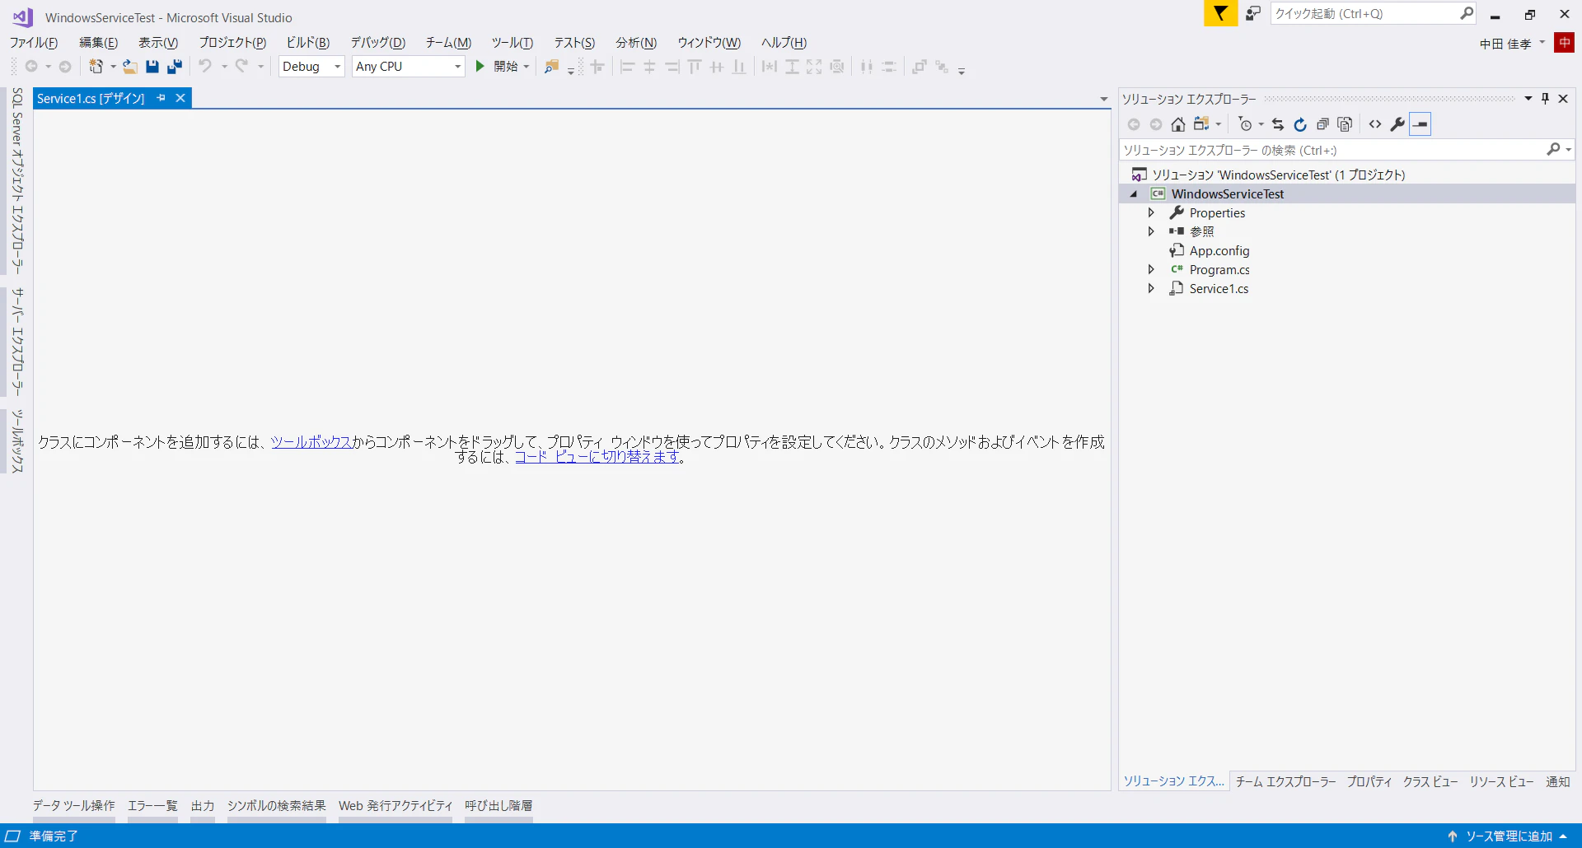1582x848 pixels.
Task: Click ソース管理に追加 in status bar
Action: point(1509,836)
